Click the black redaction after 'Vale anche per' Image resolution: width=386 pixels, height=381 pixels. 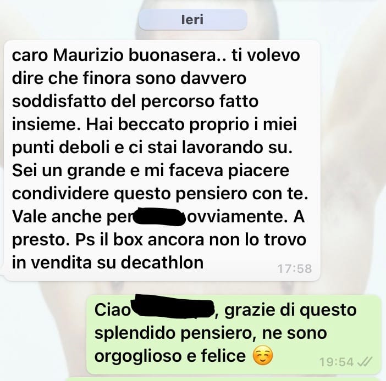coord(159,216)
